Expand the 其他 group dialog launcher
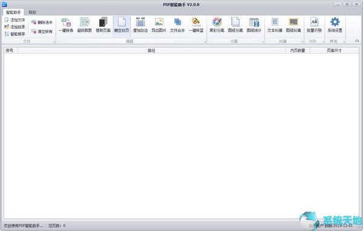363x231 pixels. (x=344, y=42)
